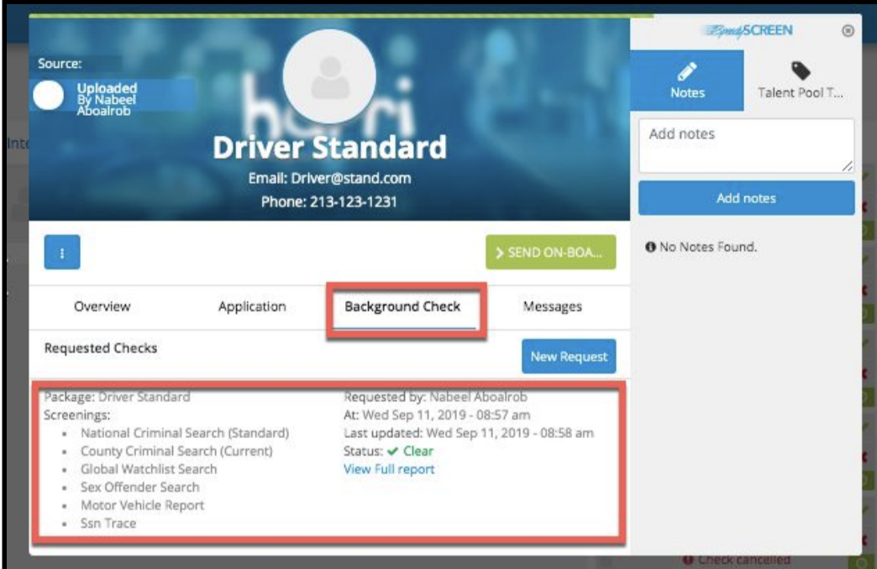
Task: Click the info icon beside No Notes Found
Action: point(650,247)
